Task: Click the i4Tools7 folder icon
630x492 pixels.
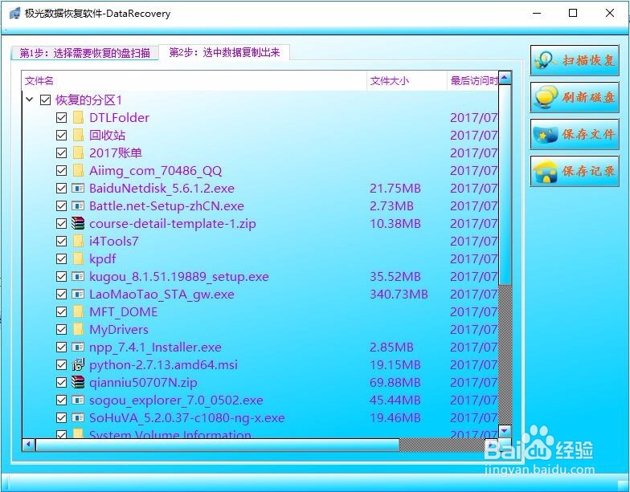Action: pos(78,241)
